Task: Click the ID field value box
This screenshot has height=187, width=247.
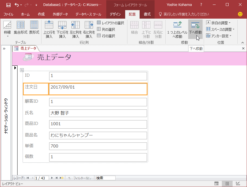Action: coord(98,76)
